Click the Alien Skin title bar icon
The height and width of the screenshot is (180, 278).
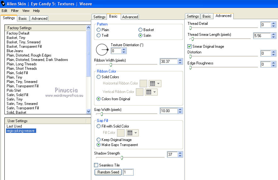[3, 3]
